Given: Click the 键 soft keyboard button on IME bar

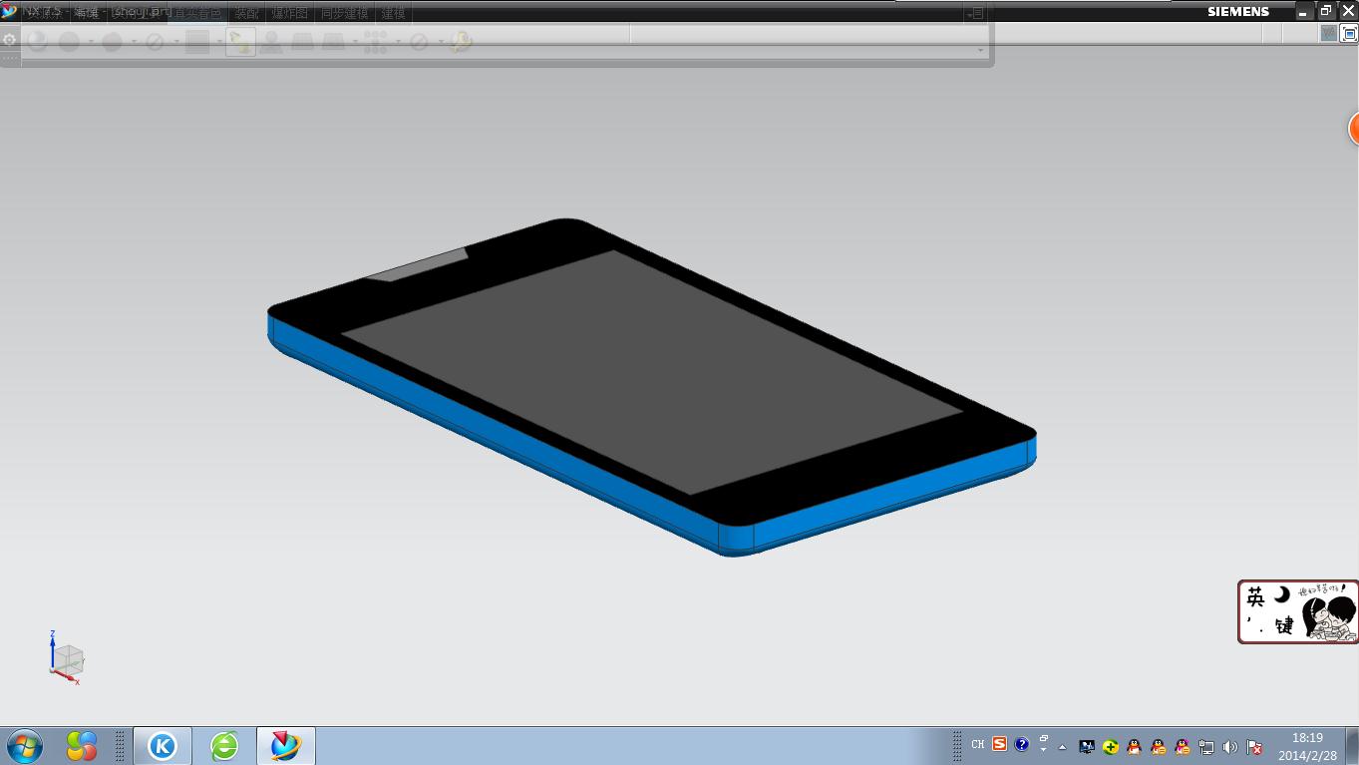Looking at the screenshot, I should pyautogui.click(x=1283, y=626).
